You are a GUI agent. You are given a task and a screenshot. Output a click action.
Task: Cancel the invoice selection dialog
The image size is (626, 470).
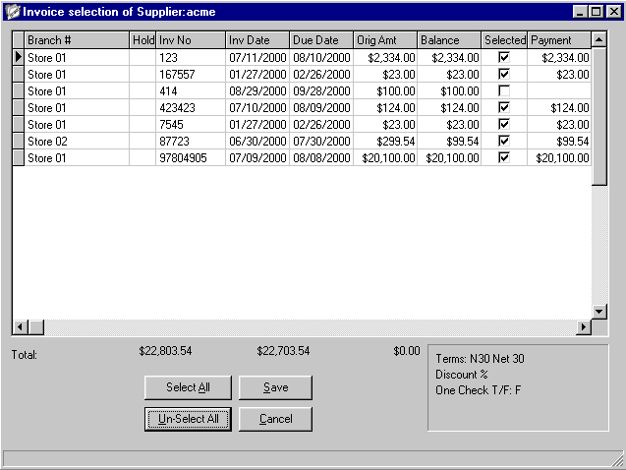coord(275,419)
